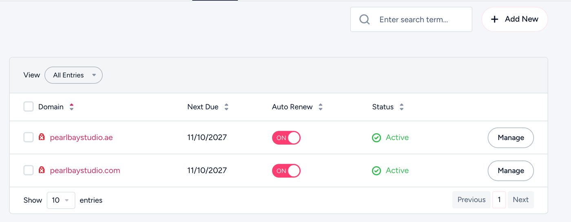Click lock icon beside pearlbaystudio.com
This screenshot has width=571, height=222.
tap(42, 170)
